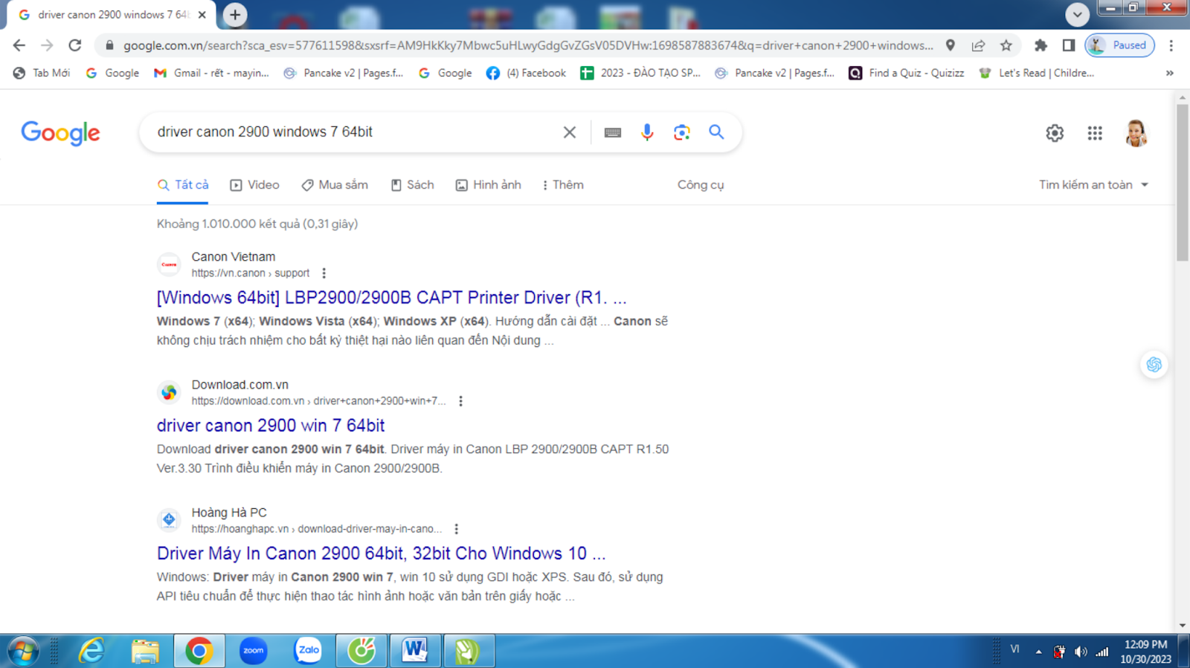Image resolution: width=1190 pixels, height=668 pixels.
Task: Search by image with Google Lens
Action: tap(682, 132)
